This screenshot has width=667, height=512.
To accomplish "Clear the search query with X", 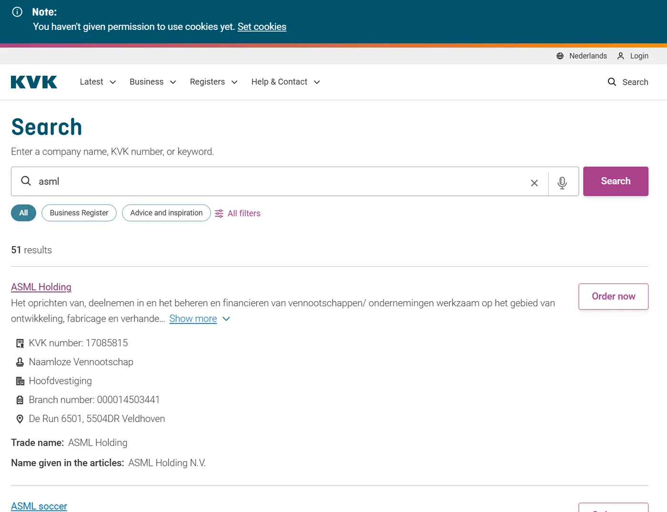I will point(534,183).
